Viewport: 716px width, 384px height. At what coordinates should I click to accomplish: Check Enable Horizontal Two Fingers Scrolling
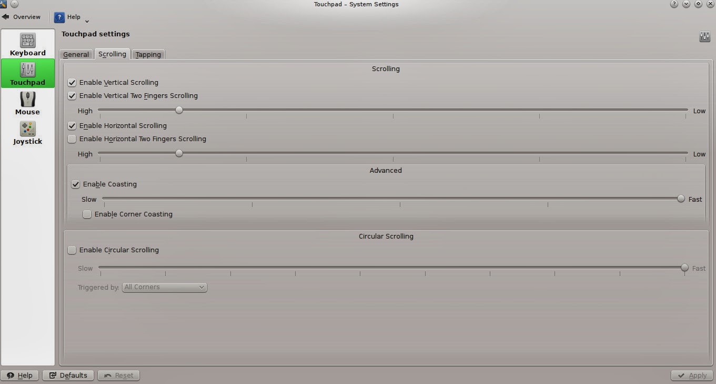point(72,139)
